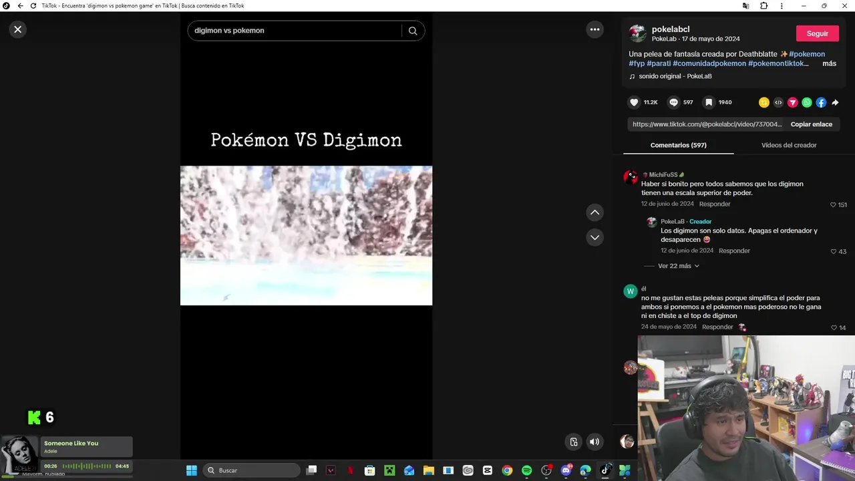
Task: Open the #comunidadpokemon hashtag
Action: (x=709, y=63)
